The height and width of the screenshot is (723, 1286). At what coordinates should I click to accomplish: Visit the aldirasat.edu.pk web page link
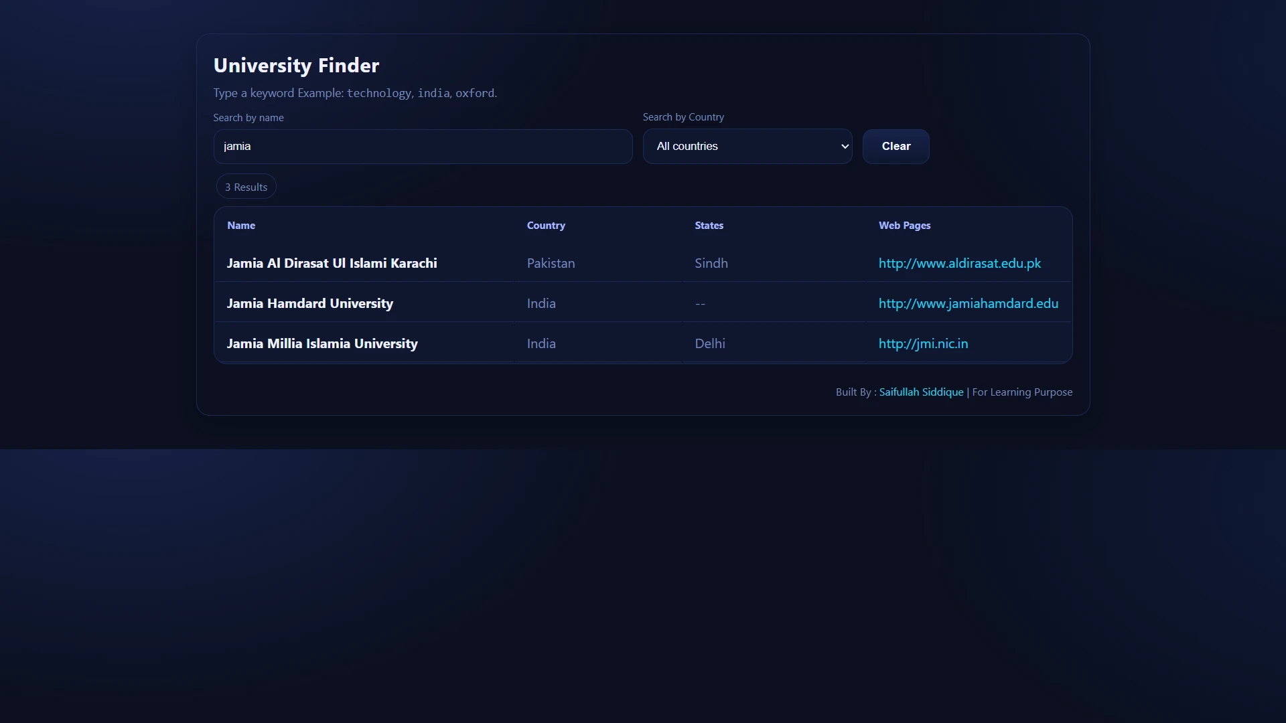[960, 263]
